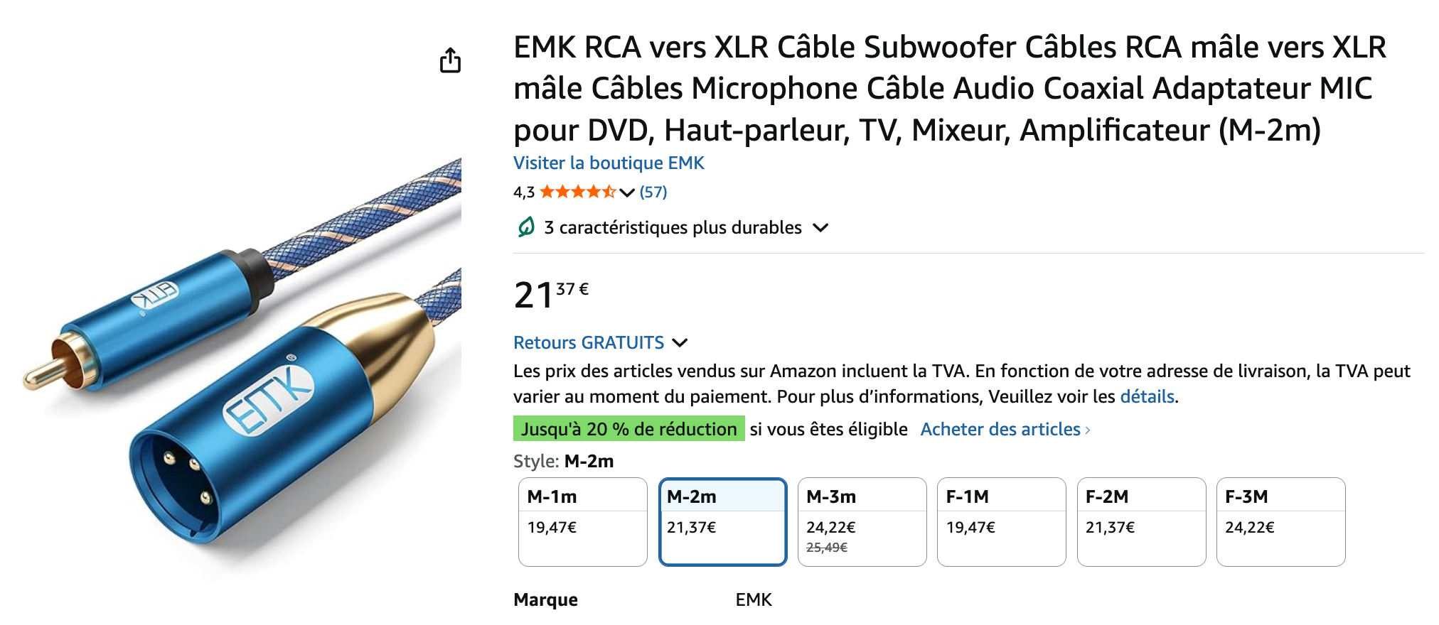Select the M-2m style option

coord(722,522)
